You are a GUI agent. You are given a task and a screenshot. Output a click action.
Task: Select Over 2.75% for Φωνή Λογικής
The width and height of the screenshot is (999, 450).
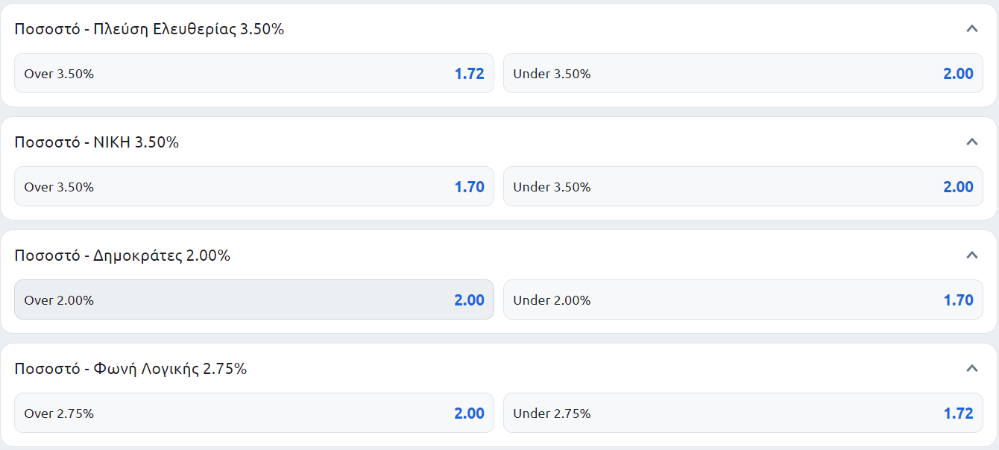[x=254, y=413]
